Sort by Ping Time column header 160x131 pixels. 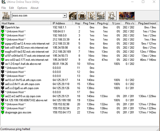[x=88, y=23]
